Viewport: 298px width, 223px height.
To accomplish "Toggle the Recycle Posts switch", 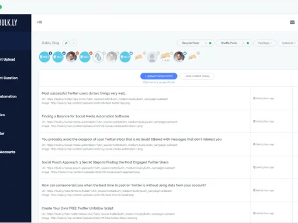I will click(x=208, y=43).
